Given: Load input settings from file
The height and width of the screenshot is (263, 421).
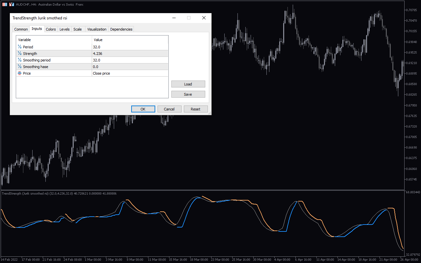Looking at the screenshot, I should 188,84.
